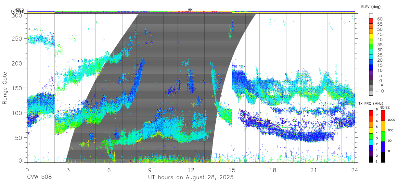Click the "9" tick on UT hours axis
399x184 pixels.
(x=150, y=170)
